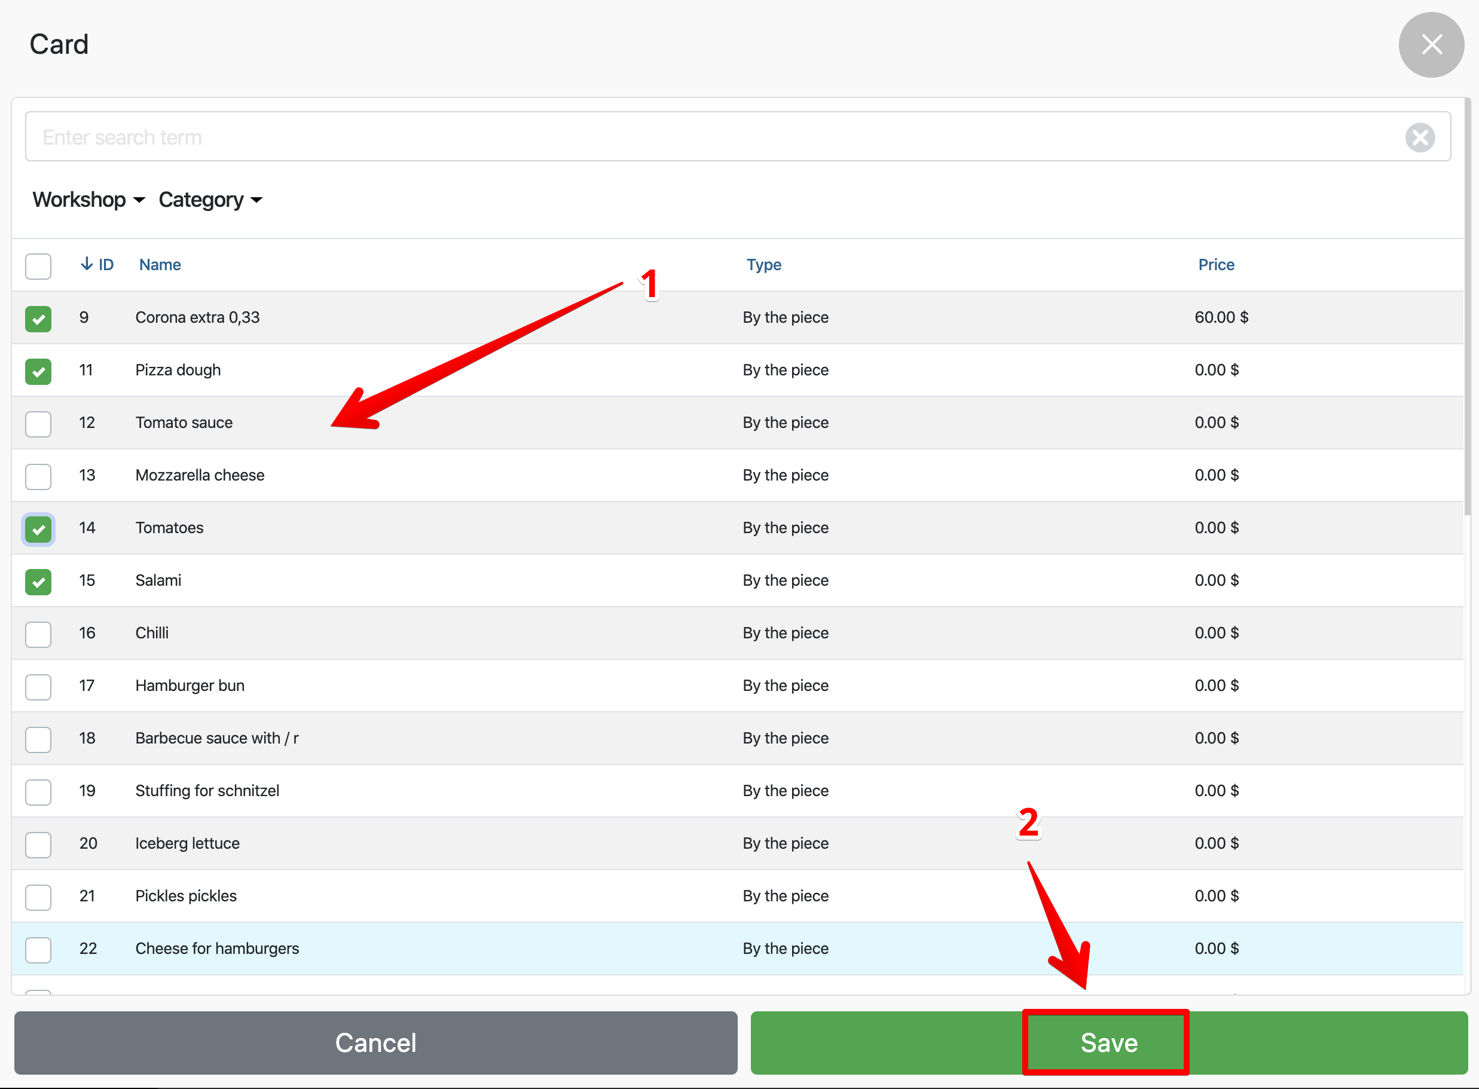Click the Cancel button
The width and height of the screenshot is (1479, 1089).
[375, 1043]
